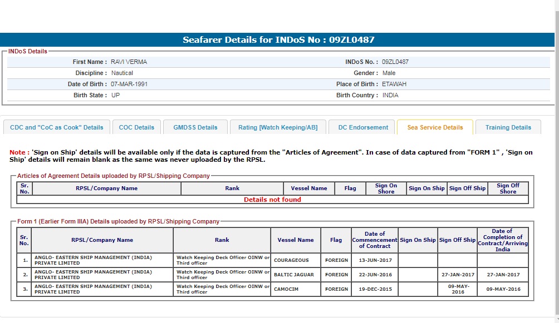Click the 19-DEC-2015 commencement date cell

pos(375,289)
